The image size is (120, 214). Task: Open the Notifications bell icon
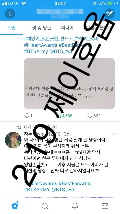75,206
